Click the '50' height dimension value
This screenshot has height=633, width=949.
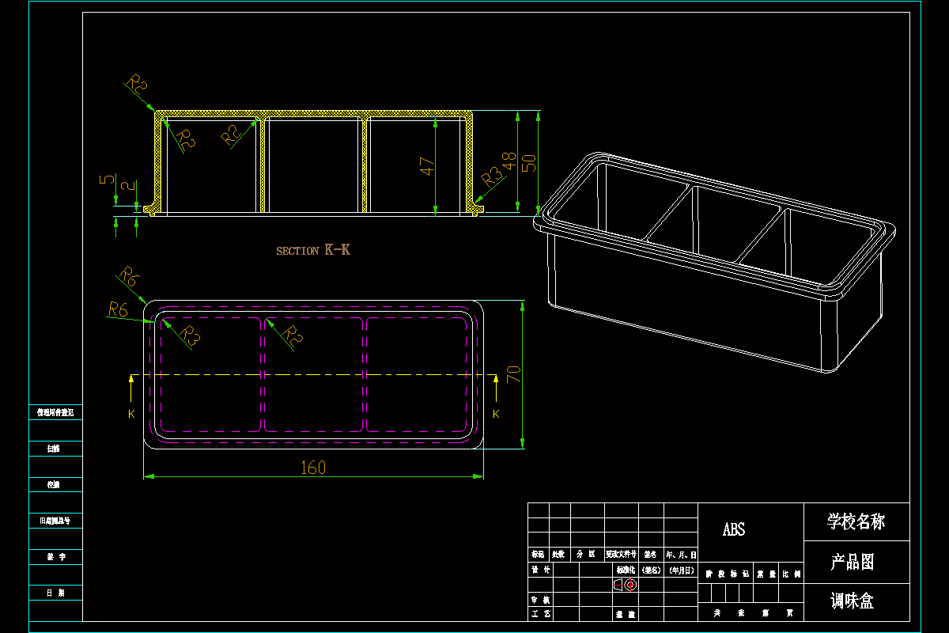(x=530, y=162)
